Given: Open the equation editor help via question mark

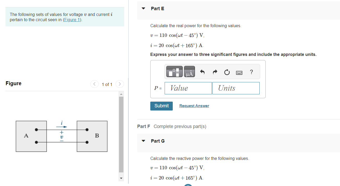Looking at the screenshot, I should pos(251,72).
